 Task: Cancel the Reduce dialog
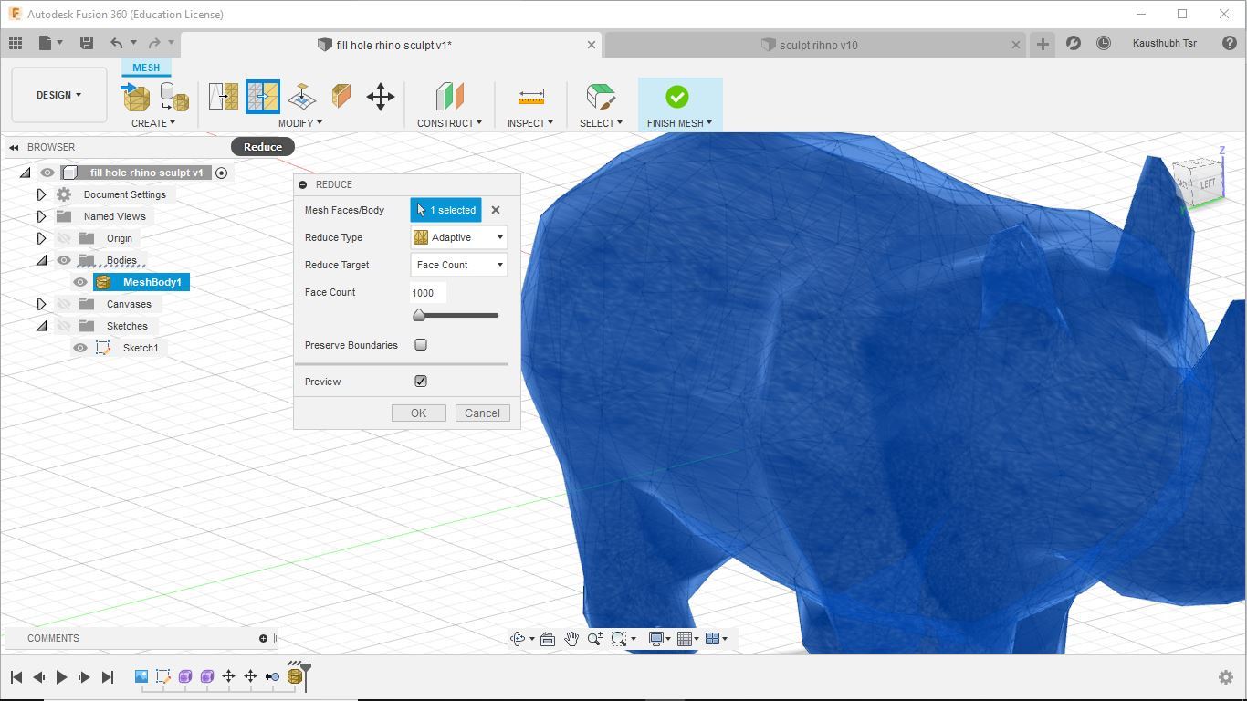[x=482, y=413]
